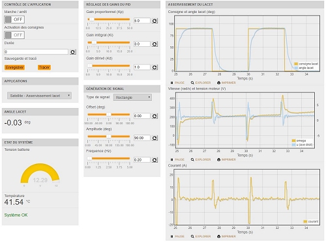Reset the Offset (deg) value
The width and height of the screenshot is (326, 242).
click(x=155, y=116)
